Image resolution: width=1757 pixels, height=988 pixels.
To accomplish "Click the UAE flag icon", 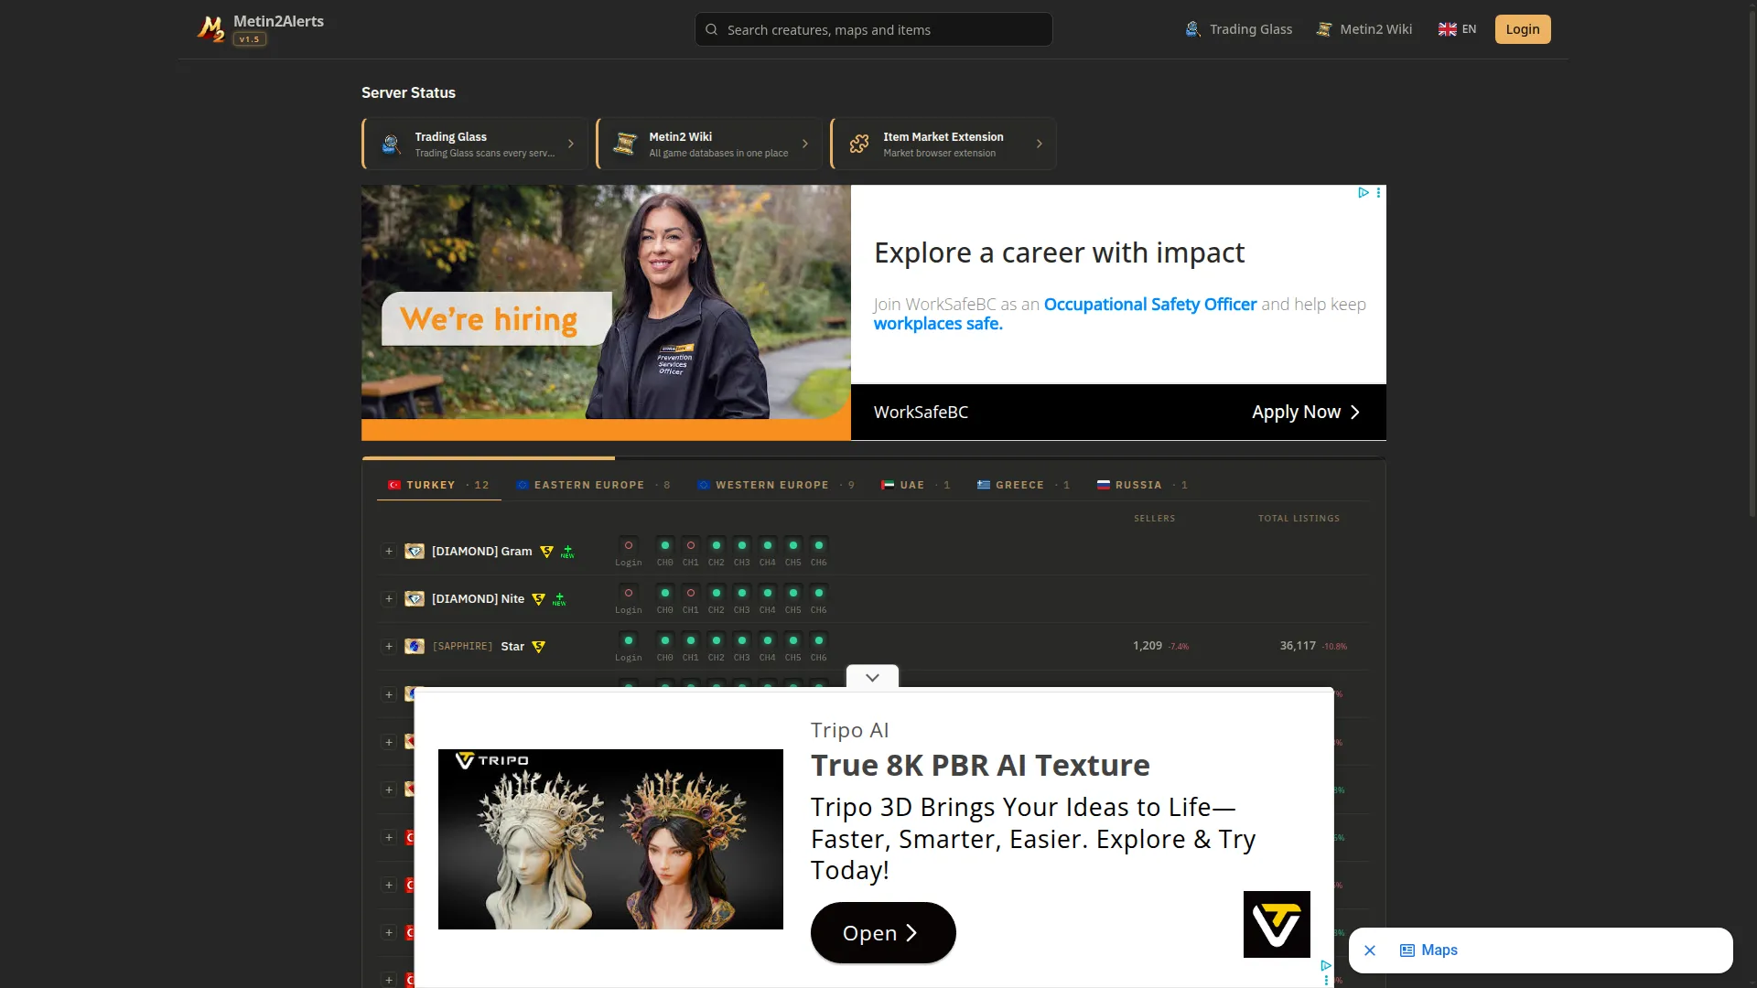I will [888, 485].
